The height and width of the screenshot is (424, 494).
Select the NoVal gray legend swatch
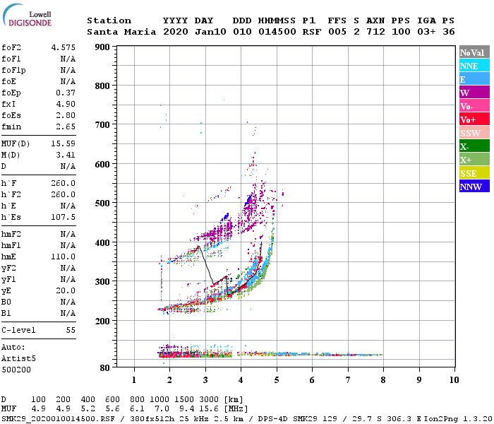(x=474, y=52)
